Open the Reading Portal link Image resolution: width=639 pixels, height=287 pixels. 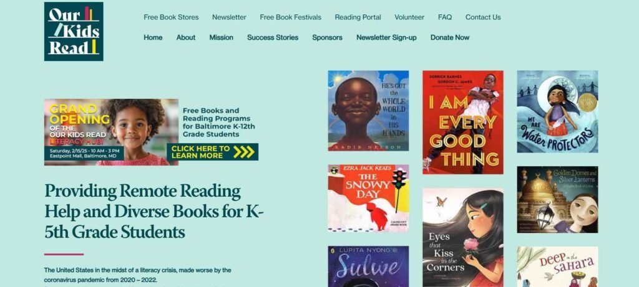pos(358,17)
